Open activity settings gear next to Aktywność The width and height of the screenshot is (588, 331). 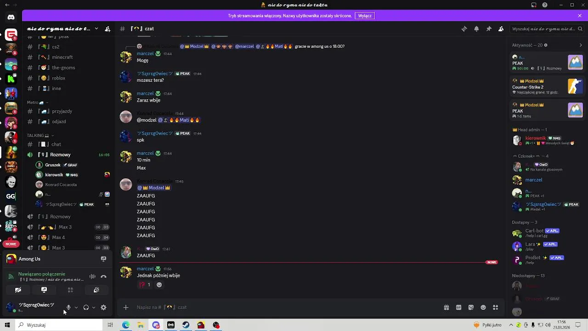[x=546, y=45]
